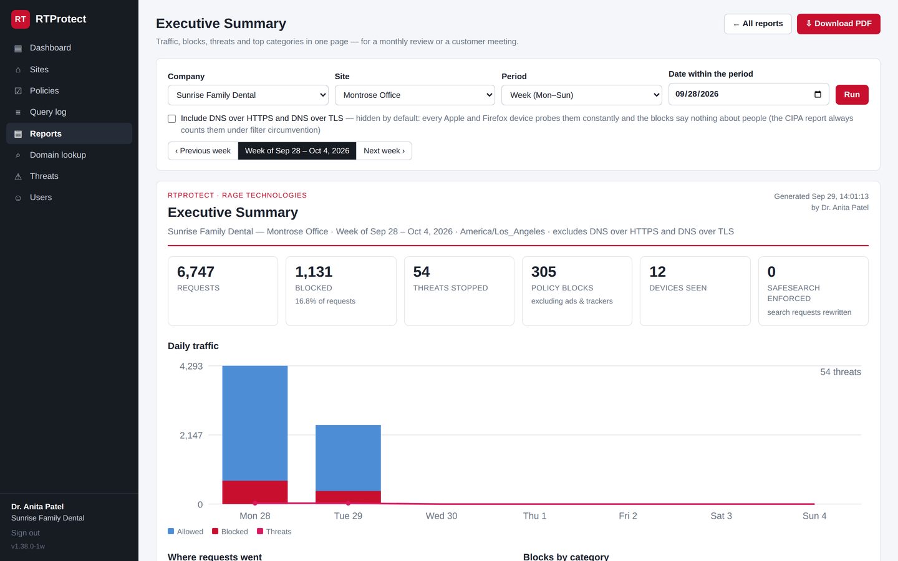Viewport: 898px width, 561px height.
Task: Click the blue Allowed legend swatch
Action: (171, 531)
